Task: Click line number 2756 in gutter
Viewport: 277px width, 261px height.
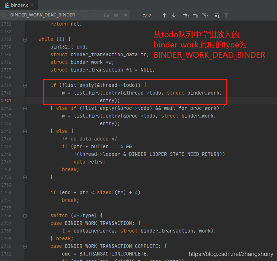Action: [x=6, y=216]
